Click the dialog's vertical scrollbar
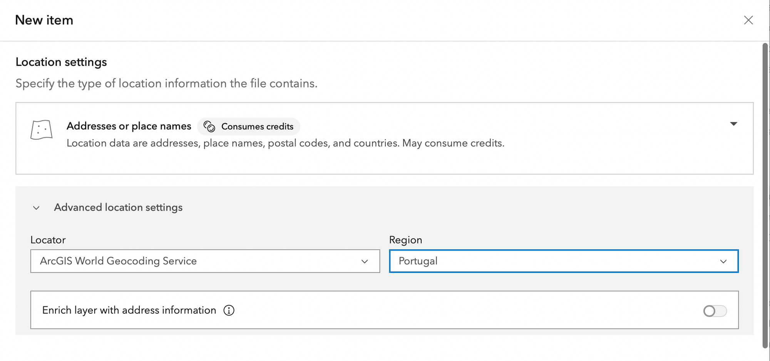 765,192
